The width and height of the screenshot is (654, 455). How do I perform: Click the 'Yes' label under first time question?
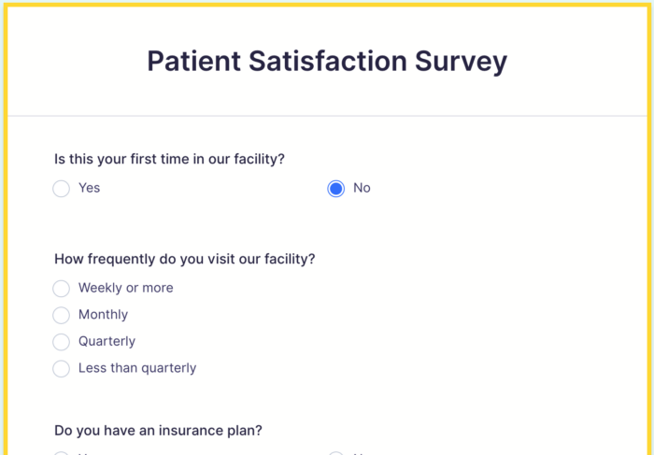pyautogui.click(x=90, y=188)
